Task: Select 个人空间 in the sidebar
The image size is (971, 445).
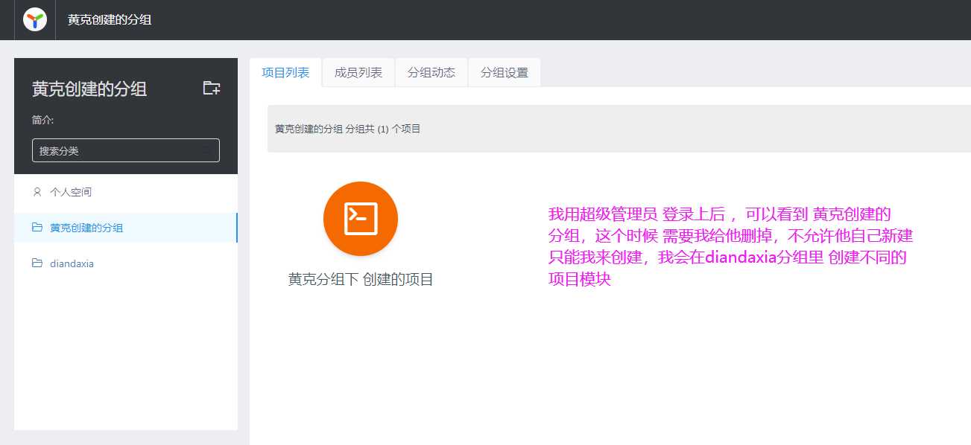Action: pos(126,192)
